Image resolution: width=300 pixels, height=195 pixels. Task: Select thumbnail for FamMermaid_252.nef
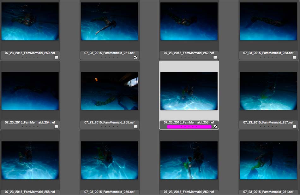[189, 21]
